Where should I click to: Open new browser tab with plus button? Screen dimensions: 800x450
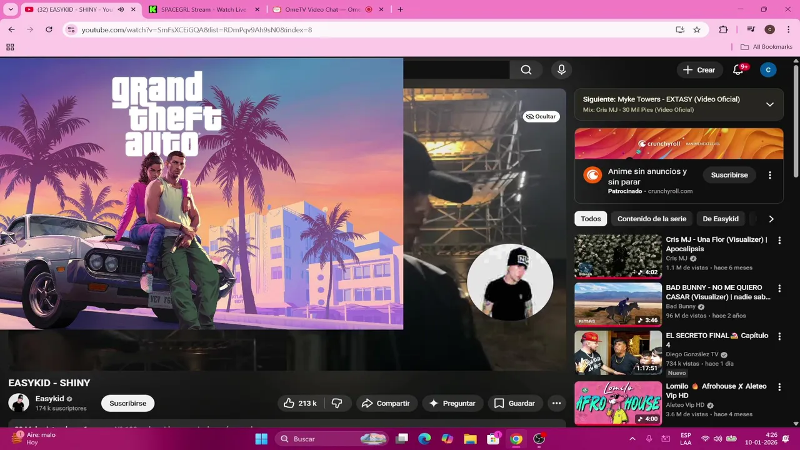(400, 9)
